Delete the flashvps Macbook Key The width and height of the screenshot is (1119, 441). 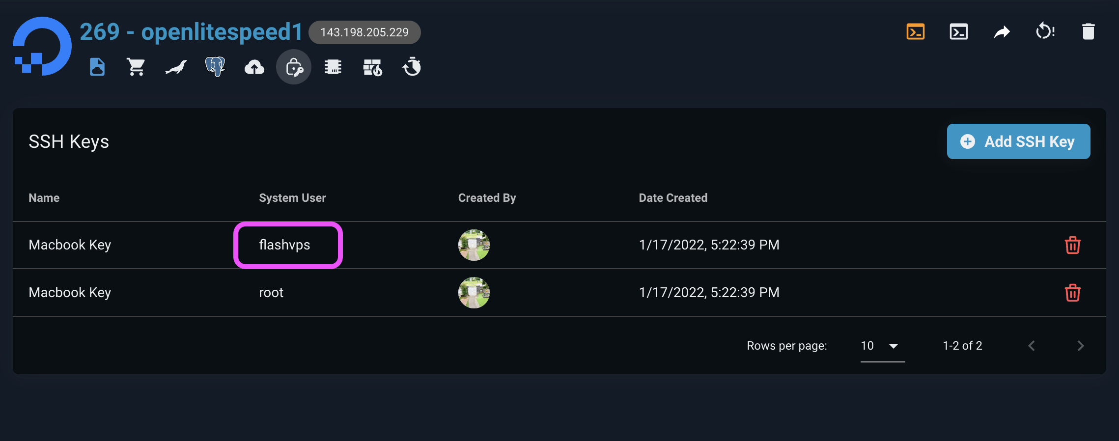[1072, 245]
